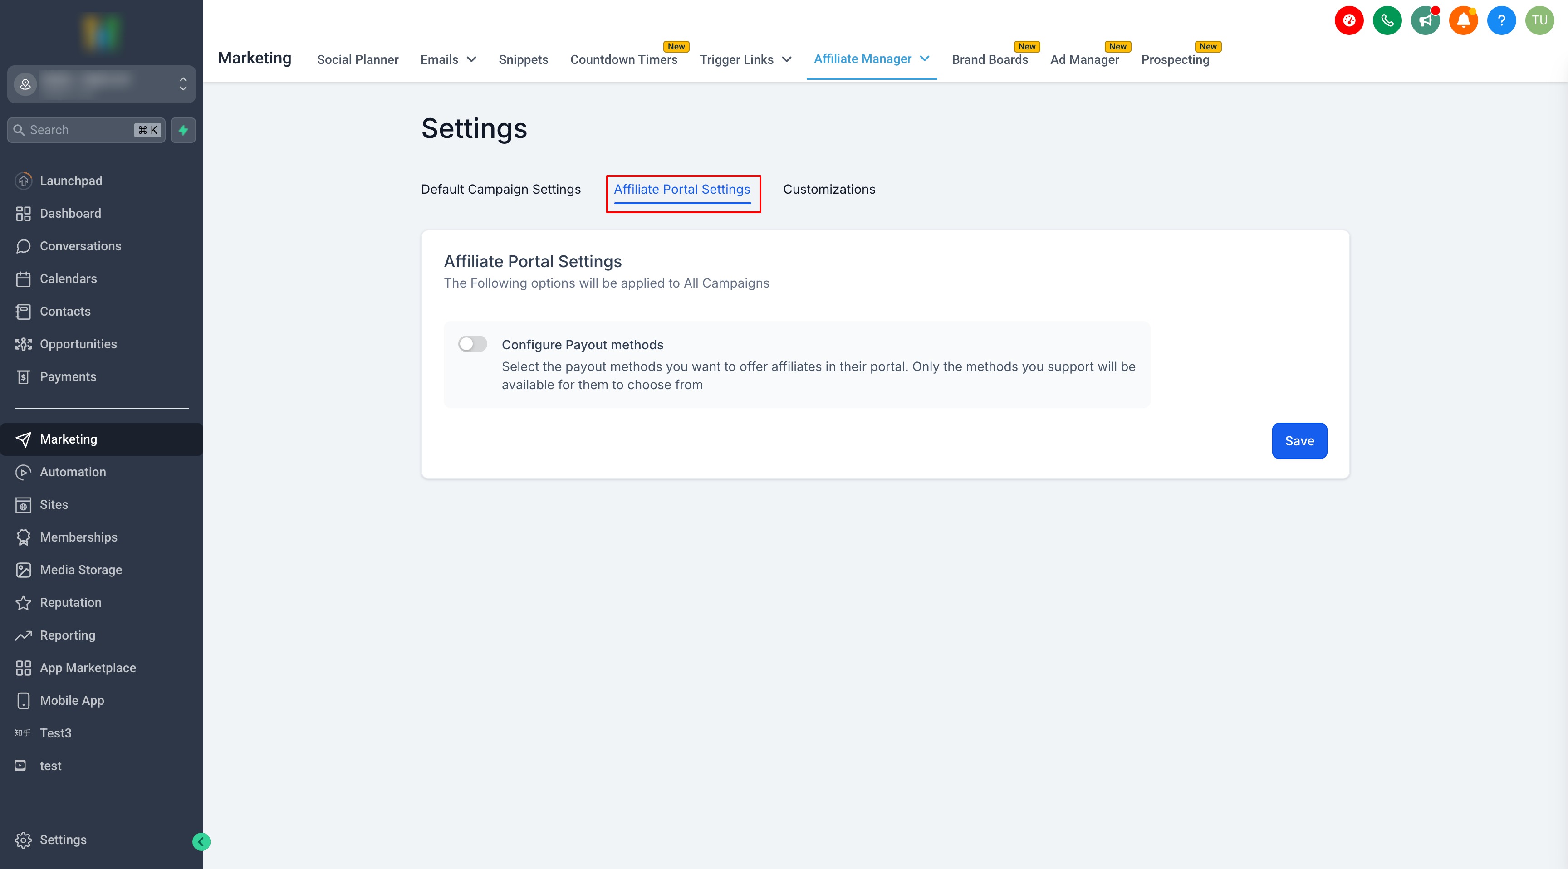The height and width of the screenshot is (869, 1568).
Task: Switch to the Customizations tab
Action: coord(828,189)
